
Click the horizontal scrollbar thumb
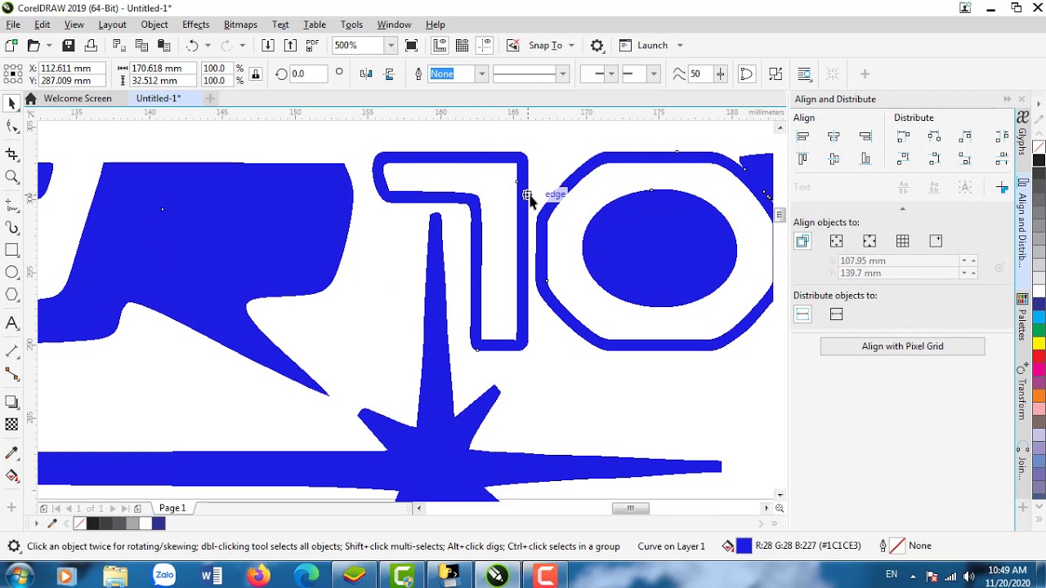click(x=630, y=508)
